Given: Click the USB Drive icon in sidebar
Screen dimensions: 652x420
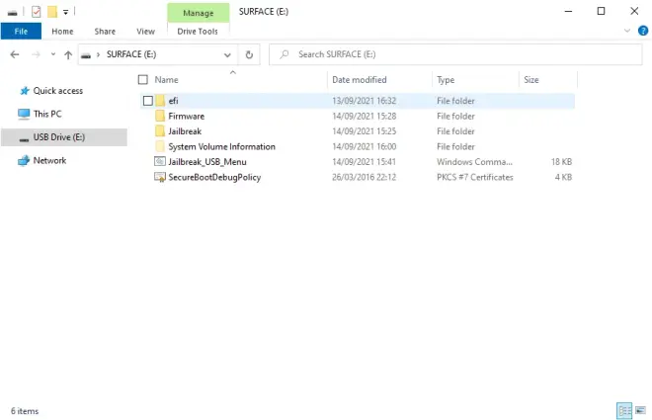Looking at the screenshot, I should click(x=24, y=139).
